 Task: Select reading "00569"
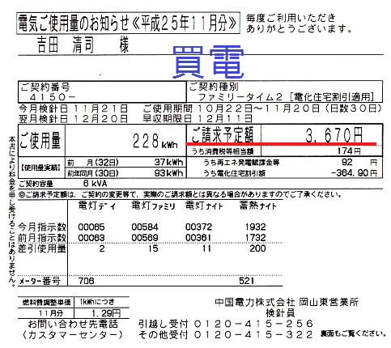(145, 238)
